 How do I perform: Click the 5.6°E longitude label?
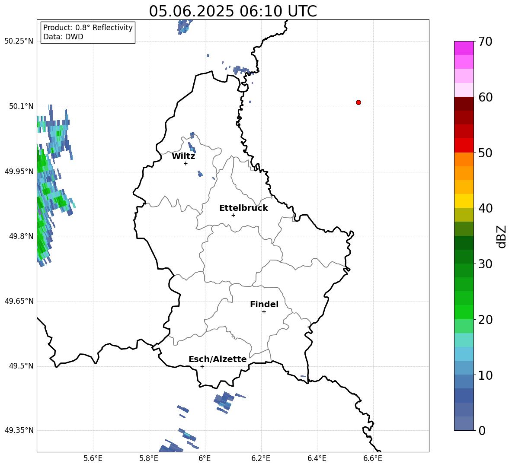pyautogui.click(x=93, y=458)
